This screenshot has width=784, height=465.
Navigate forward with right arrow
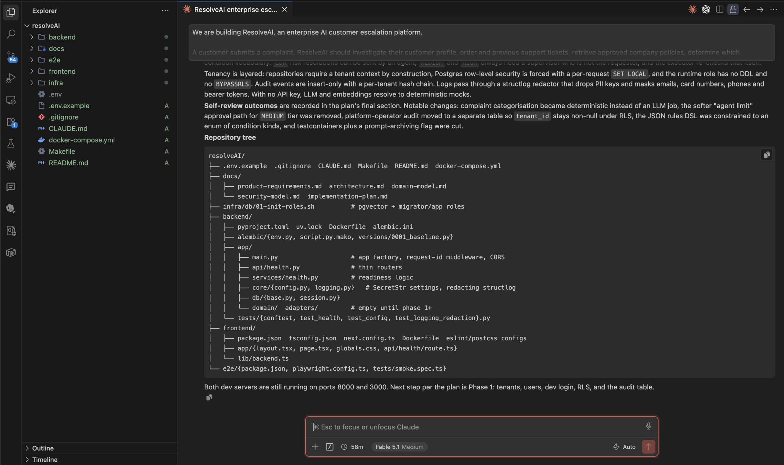[x=760, y=9]
